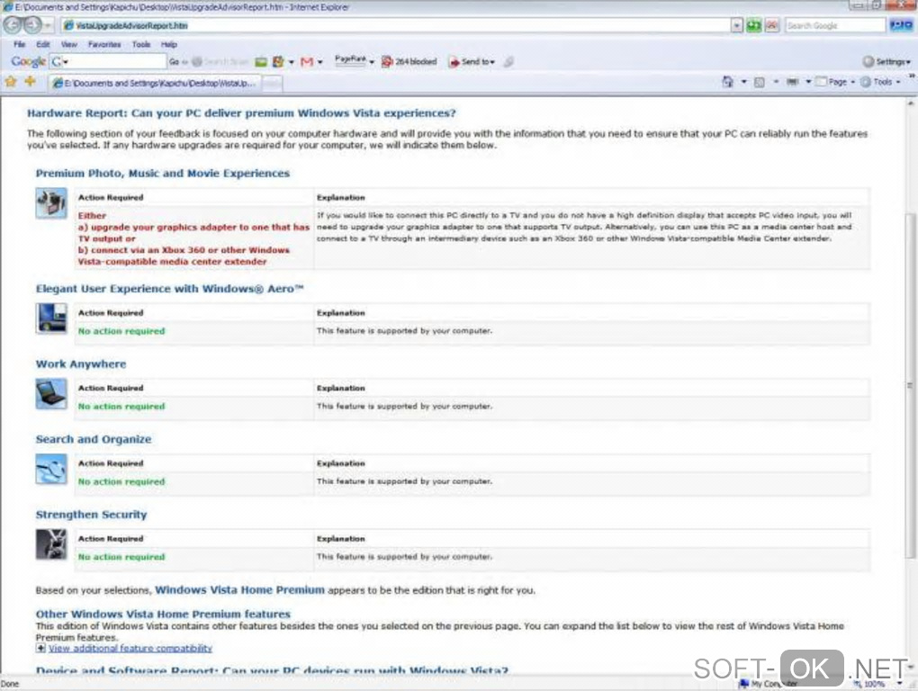
Task: Open the File menu
Action: coord(19,44)
